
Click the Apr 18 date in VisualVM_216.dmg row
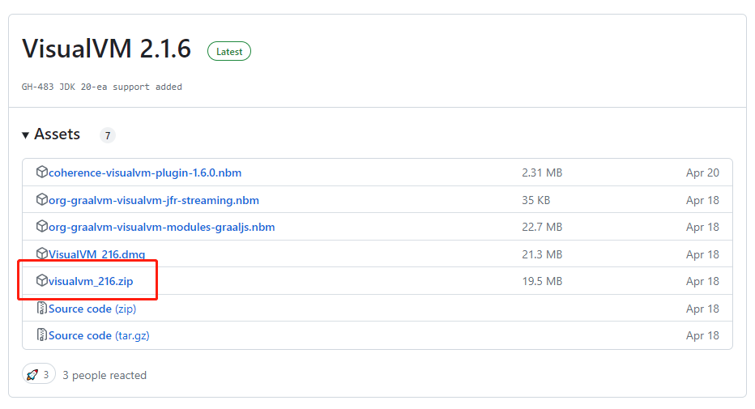pos(702,254)
